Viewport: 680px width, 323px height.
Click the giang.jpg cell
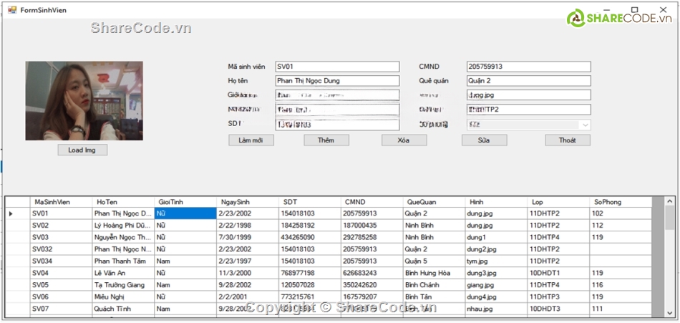pos(496,285)
